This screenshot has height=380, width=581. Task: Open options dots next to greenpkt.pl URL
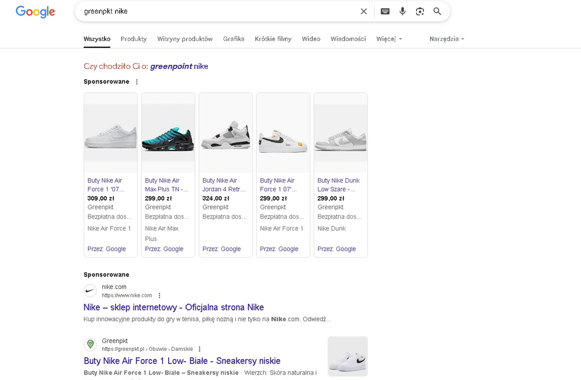tap(199, 349)
